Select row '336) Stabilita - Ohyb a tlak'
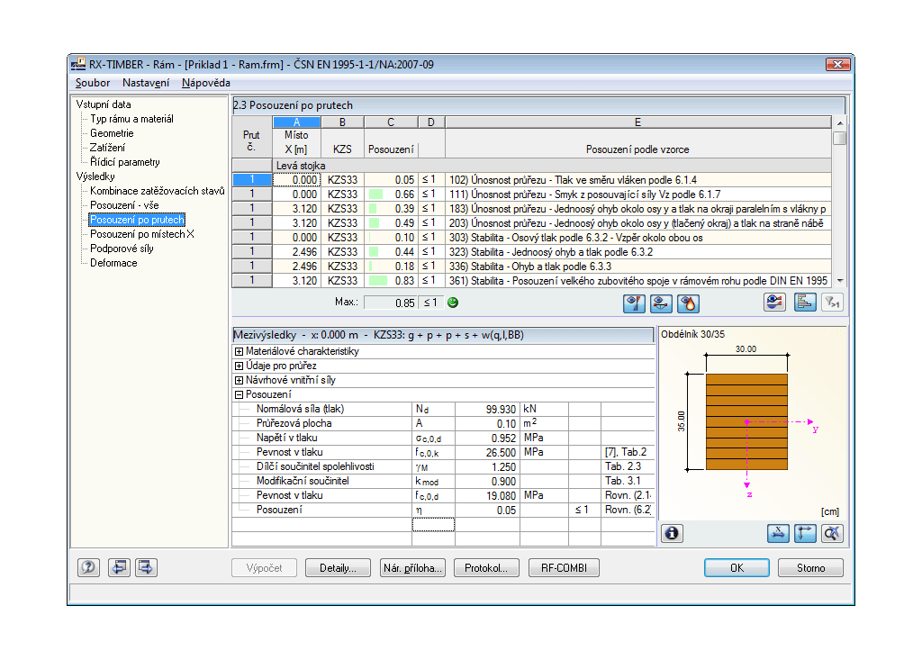The image size is (922, 660). (638, 267)
